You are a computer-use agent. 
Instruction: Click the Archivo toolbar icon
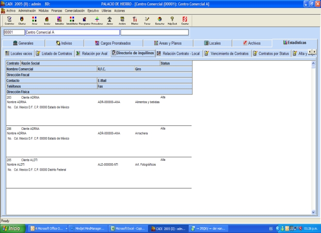tap(122, 20)
